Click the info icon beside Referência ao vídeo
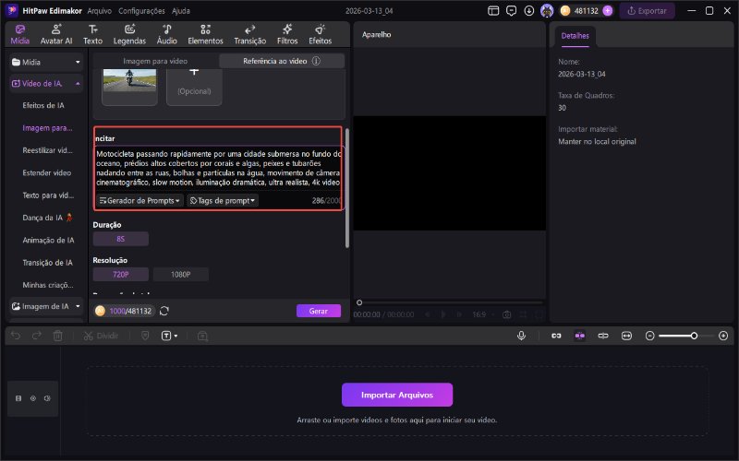The height and width of the screenshot is (461, 739). coord(316,61)
